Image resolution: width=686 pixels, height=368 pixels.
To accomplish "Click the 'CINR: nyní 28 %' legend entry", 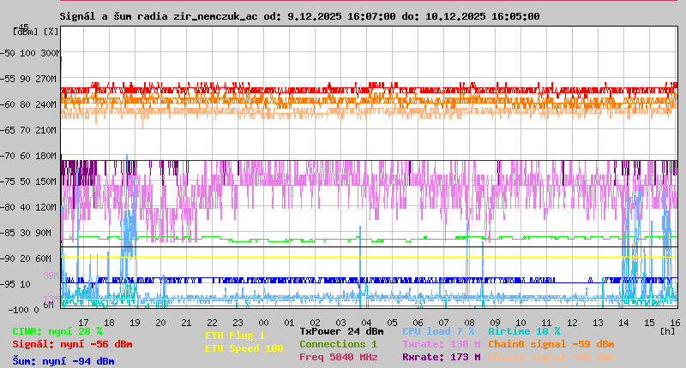I will point(57,331).
